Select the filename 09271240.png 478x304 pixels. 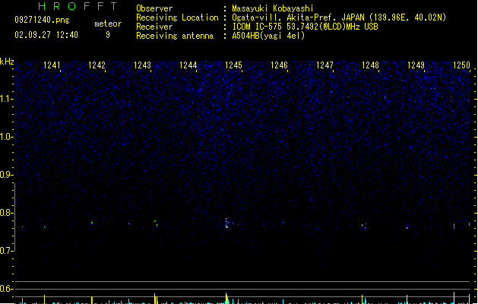click(x=42, y=20)
